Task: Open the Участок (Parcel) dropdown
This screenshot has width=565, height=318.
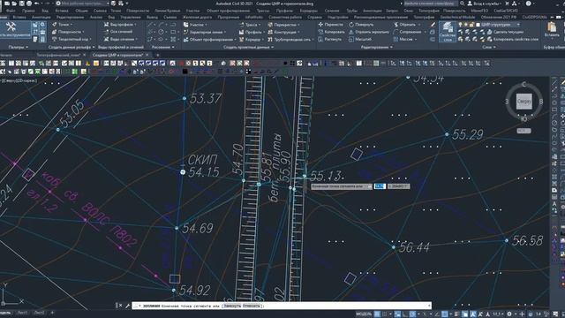Action: (x=194, y=25)
